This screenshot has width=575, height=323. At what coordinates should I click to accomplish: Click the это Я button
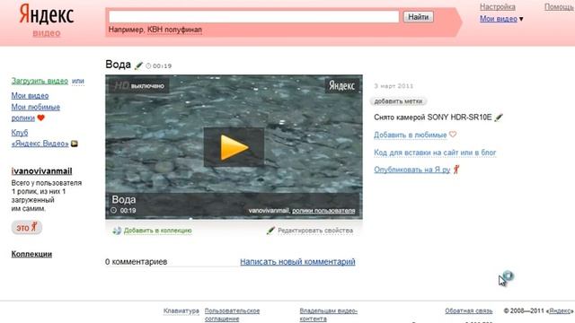[x=26, y=227]
